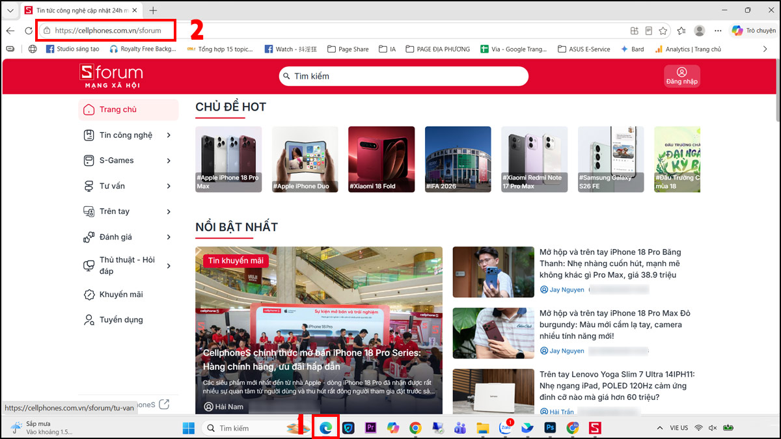Add page to favorites star icon
This screenshot has width=781, height=439.
pos(663,31)
